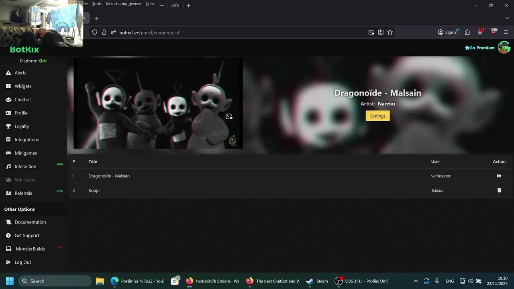Open the extension with >2k badge

click(494, 32)
